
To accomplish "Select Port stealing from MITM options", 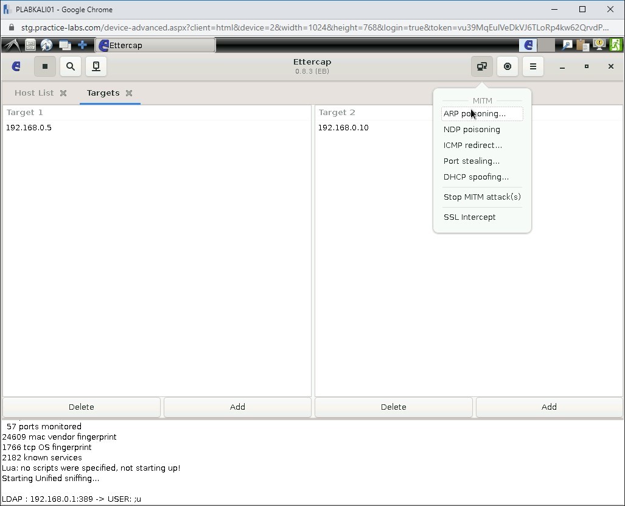I will point(472,161).
